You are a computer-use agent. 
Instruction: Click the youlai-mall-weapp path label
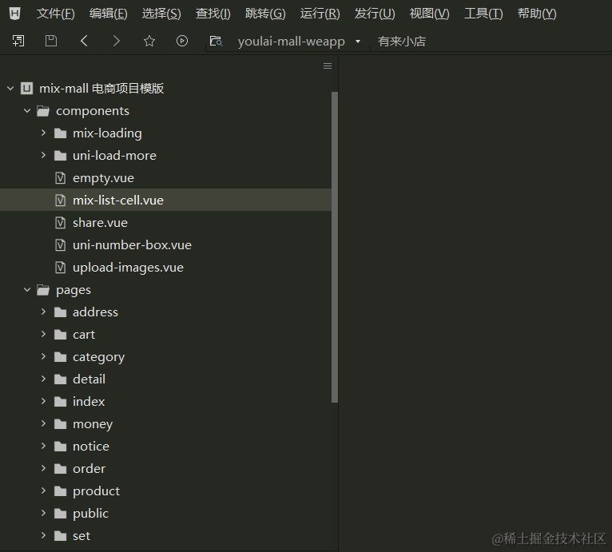point(291,42)
